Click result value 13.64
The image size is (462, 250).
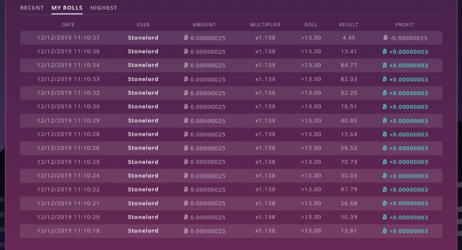point(349,134)
